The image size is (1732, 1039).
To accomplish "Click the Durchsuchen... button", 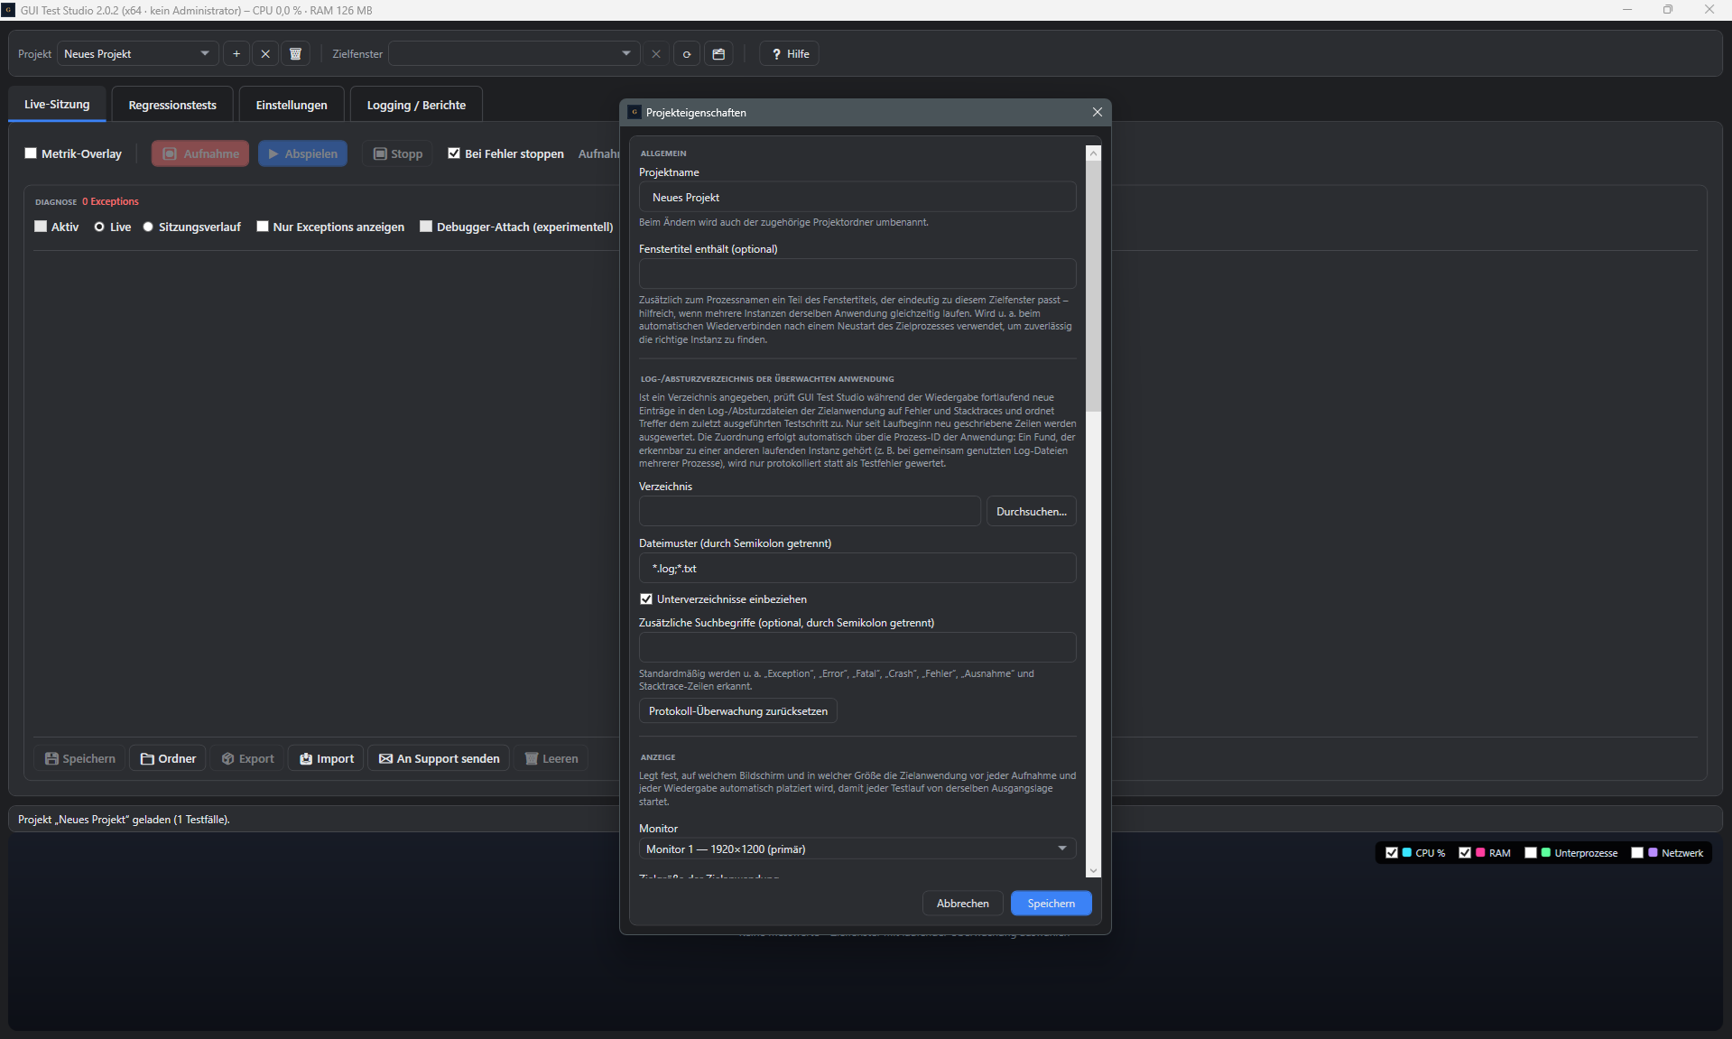I will coord(1032,511).
